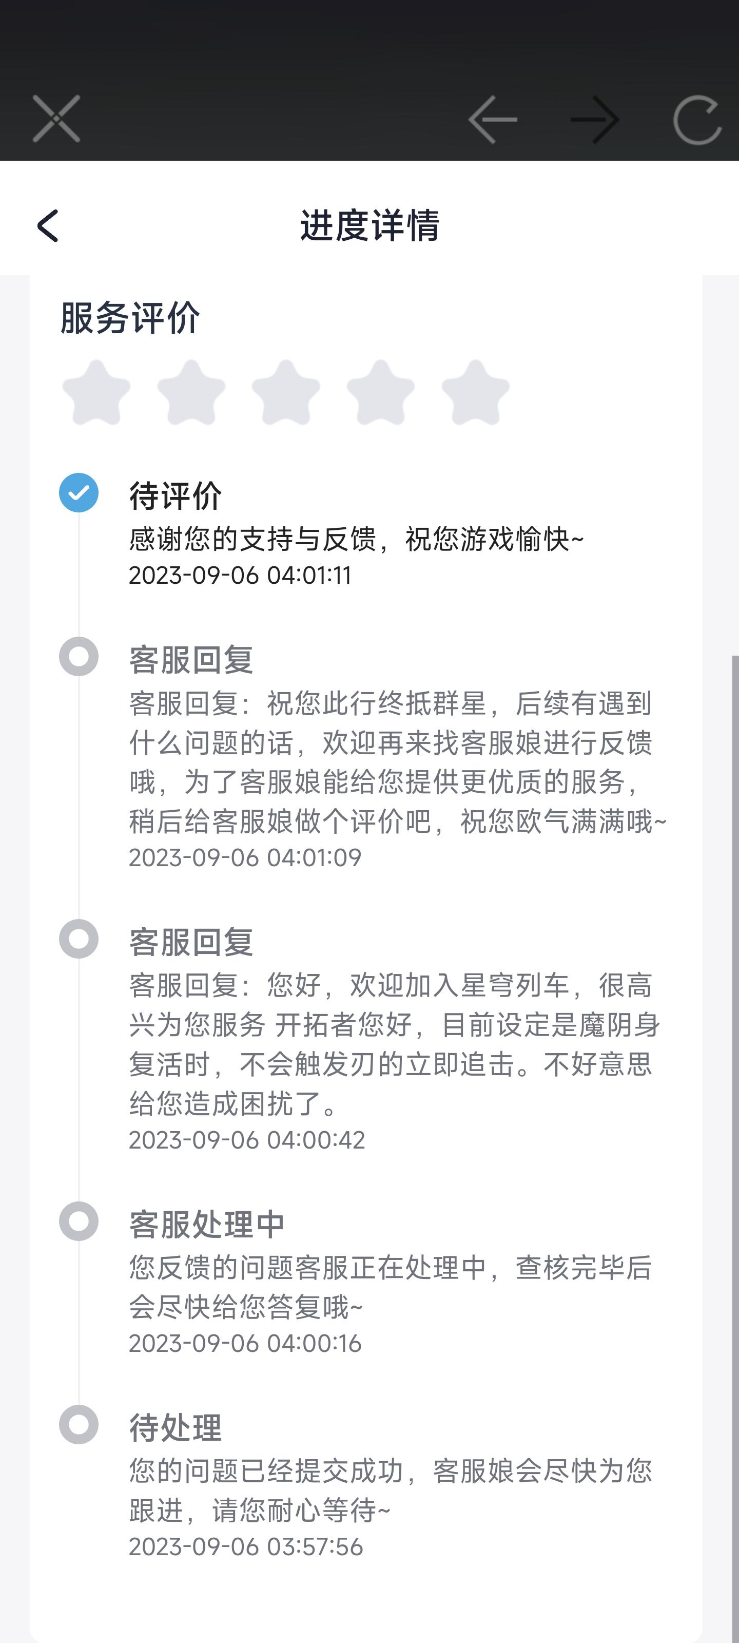Click the grey vertical scrollbar on right edge
739x1643 pixels.
click(735, 1148)
